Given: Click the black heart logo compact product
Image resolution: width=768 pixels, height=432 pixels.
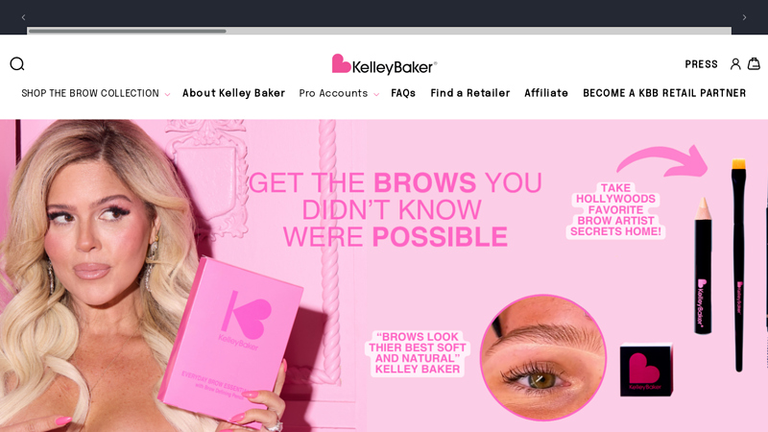Looking at the screenshot, I should click(x=646, y=370).
